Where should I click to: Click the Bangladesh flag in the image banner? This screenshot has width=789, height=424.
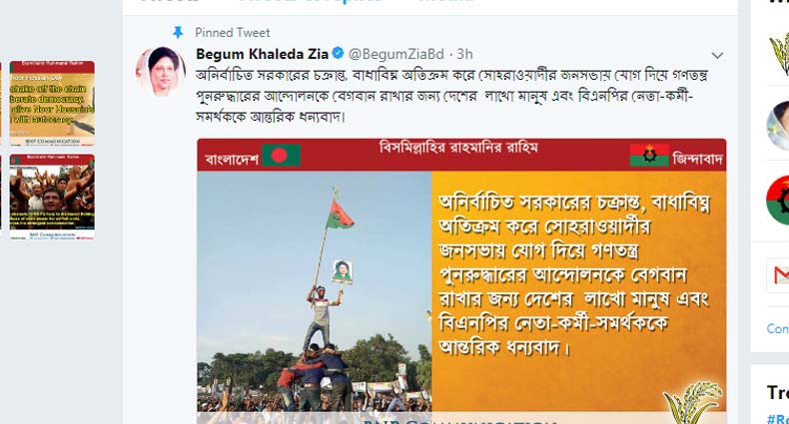point(281,156)
